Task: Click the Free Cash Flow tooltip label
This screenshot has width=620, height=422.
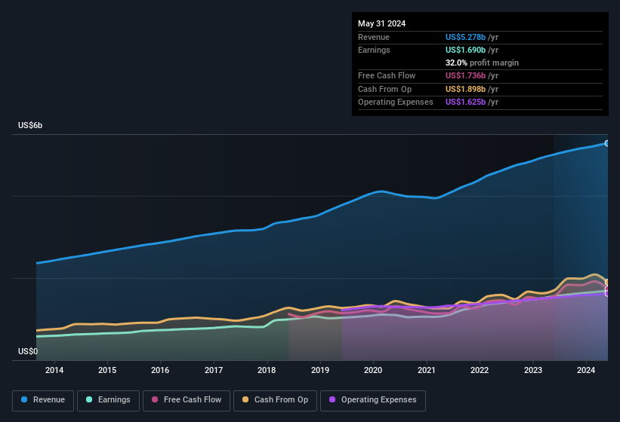Action: point(387,75)
